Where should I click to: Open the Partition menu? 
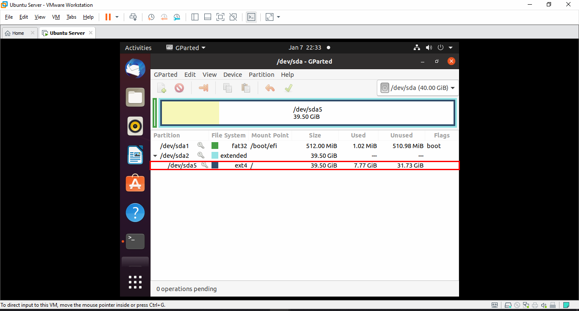262,75
